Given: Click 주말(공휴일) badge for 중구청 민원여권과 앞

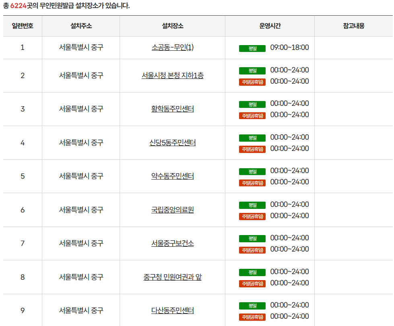Looking at the screenshot, I should pos(252,284).
